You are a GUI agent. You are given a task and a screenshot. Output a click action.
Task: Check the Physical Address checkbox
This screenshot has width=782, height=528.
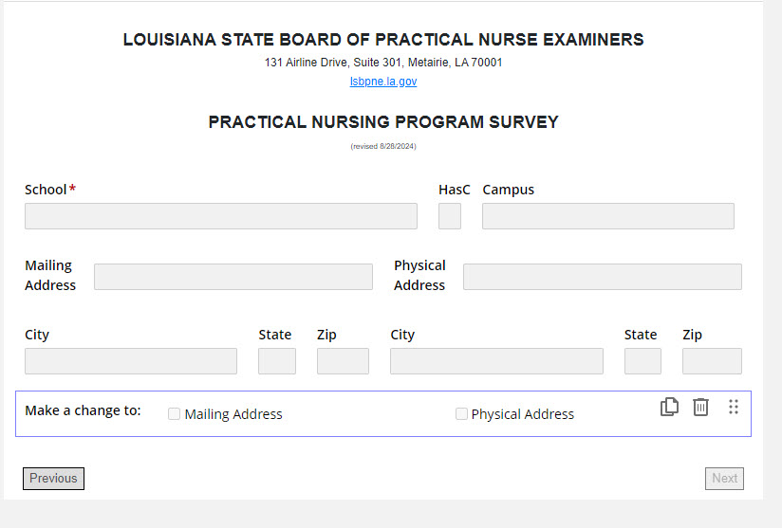461,414
